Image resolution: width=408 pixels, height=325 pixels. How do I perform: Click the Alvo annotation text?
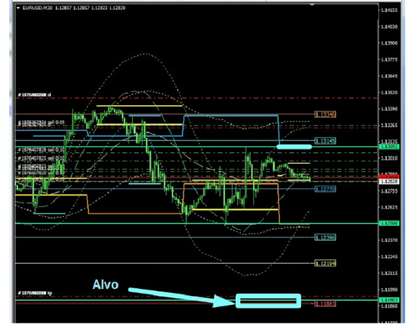pos(105,285)
